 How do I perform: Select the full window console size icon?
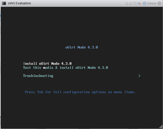(x=135, y=4)
